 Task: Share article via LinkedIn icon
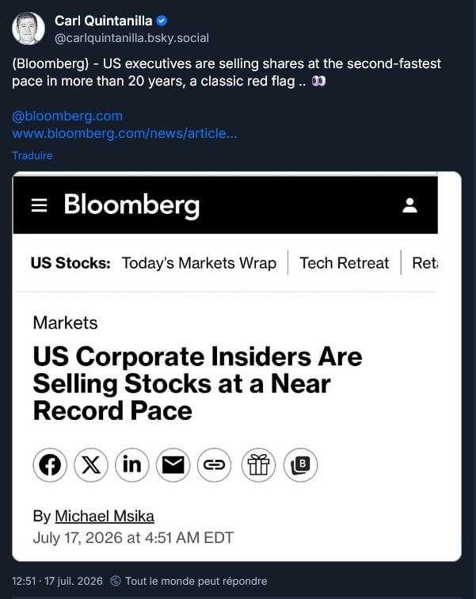(x=132, y=465)
